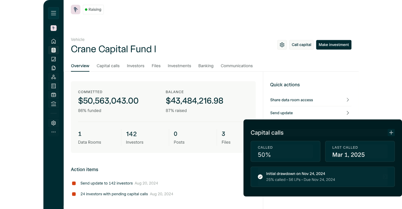This screenshot has width=402, height=209.
Task: Open the chart icon in the sidebar
Action: pos(53,59)
